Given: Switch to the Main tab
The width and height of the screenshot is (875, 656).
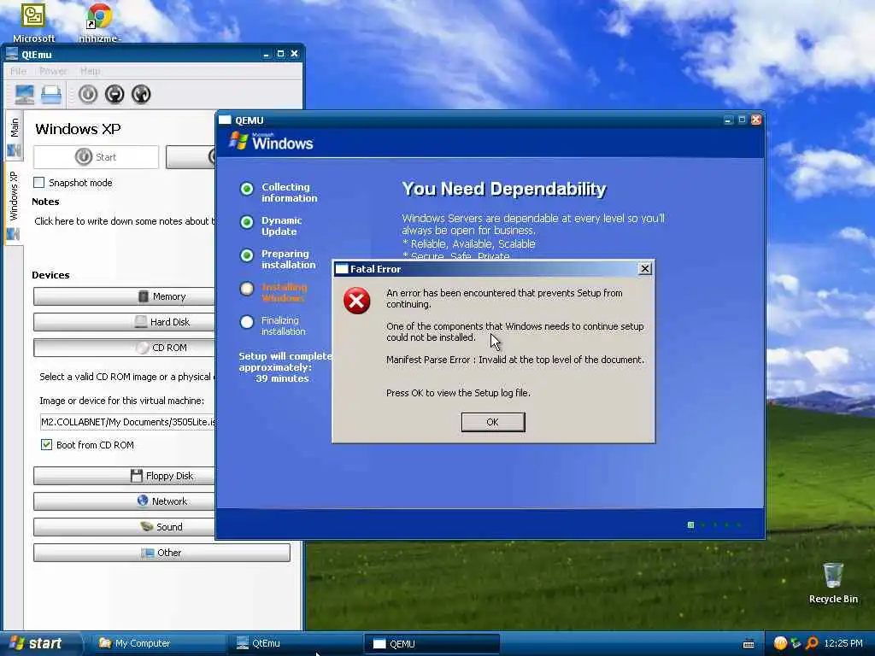Looking at the screenshot, I should click(14, 135).
